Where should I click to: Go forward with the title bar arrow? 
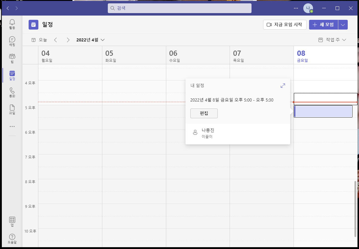tap(16, 8)
